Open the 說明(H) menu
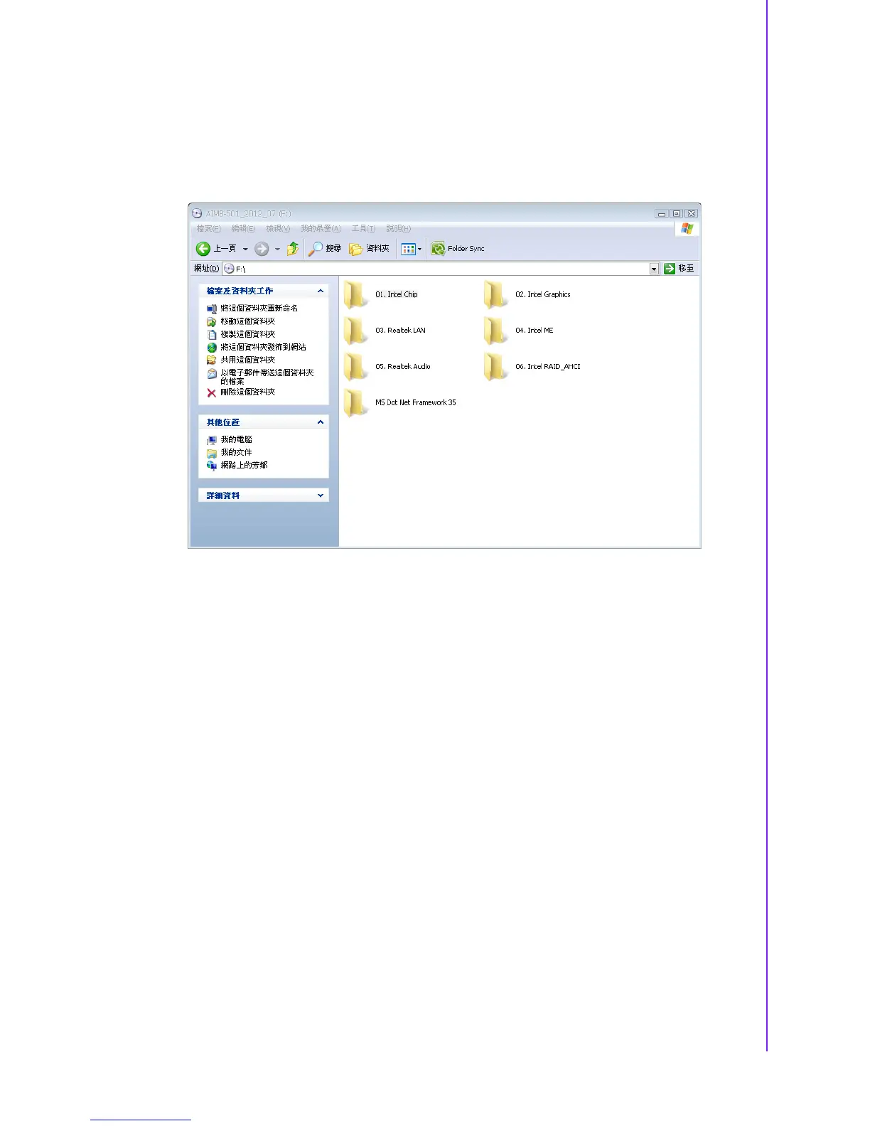This screenshot has height=1126, width=870. coord(398,228)
